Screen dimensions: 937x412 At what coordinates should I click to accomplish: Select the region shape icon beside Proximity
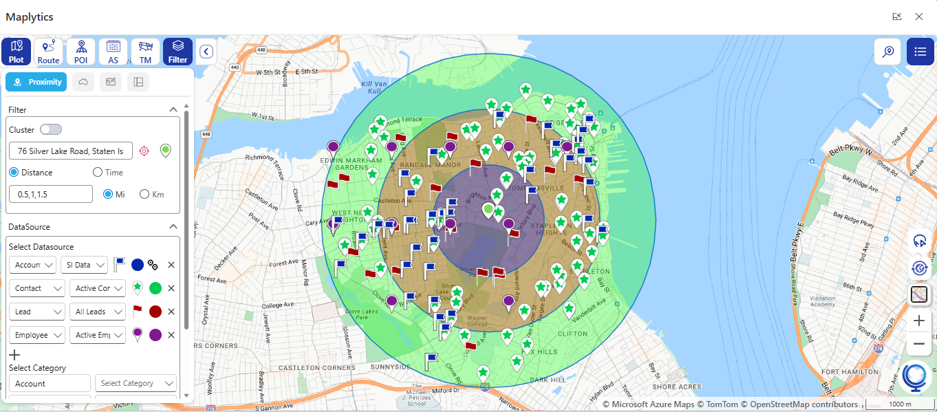83,82
